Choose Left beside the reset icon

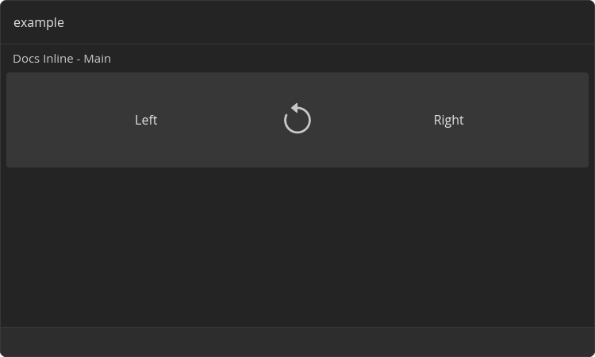(146, 120)
